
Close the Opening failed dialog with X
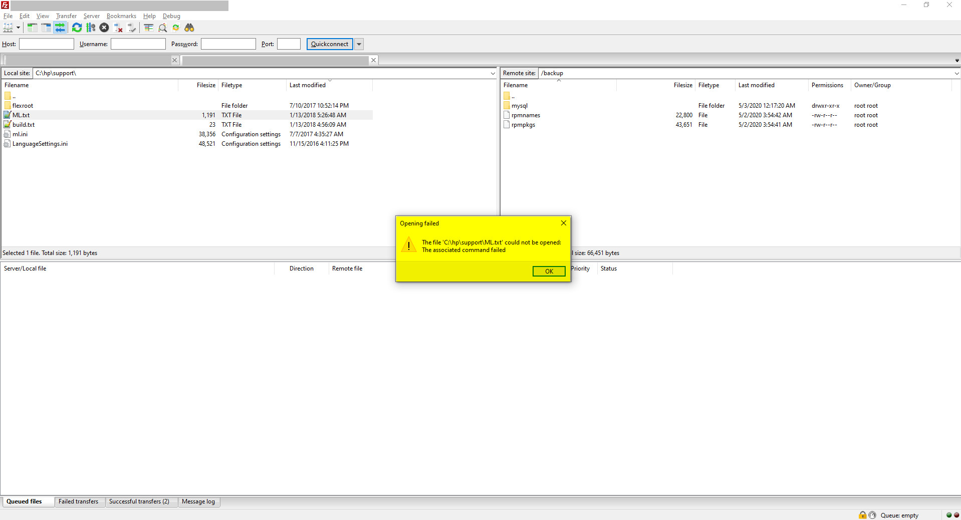click(564, 223)
